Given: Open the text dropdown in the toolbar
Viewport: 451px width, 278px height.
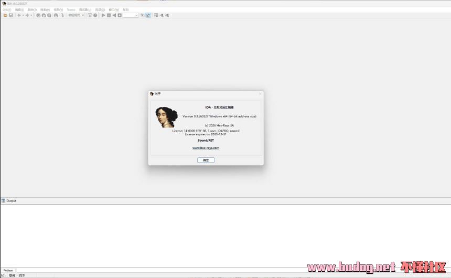Looking at the screenshot, I should click(x=76, y=15).
